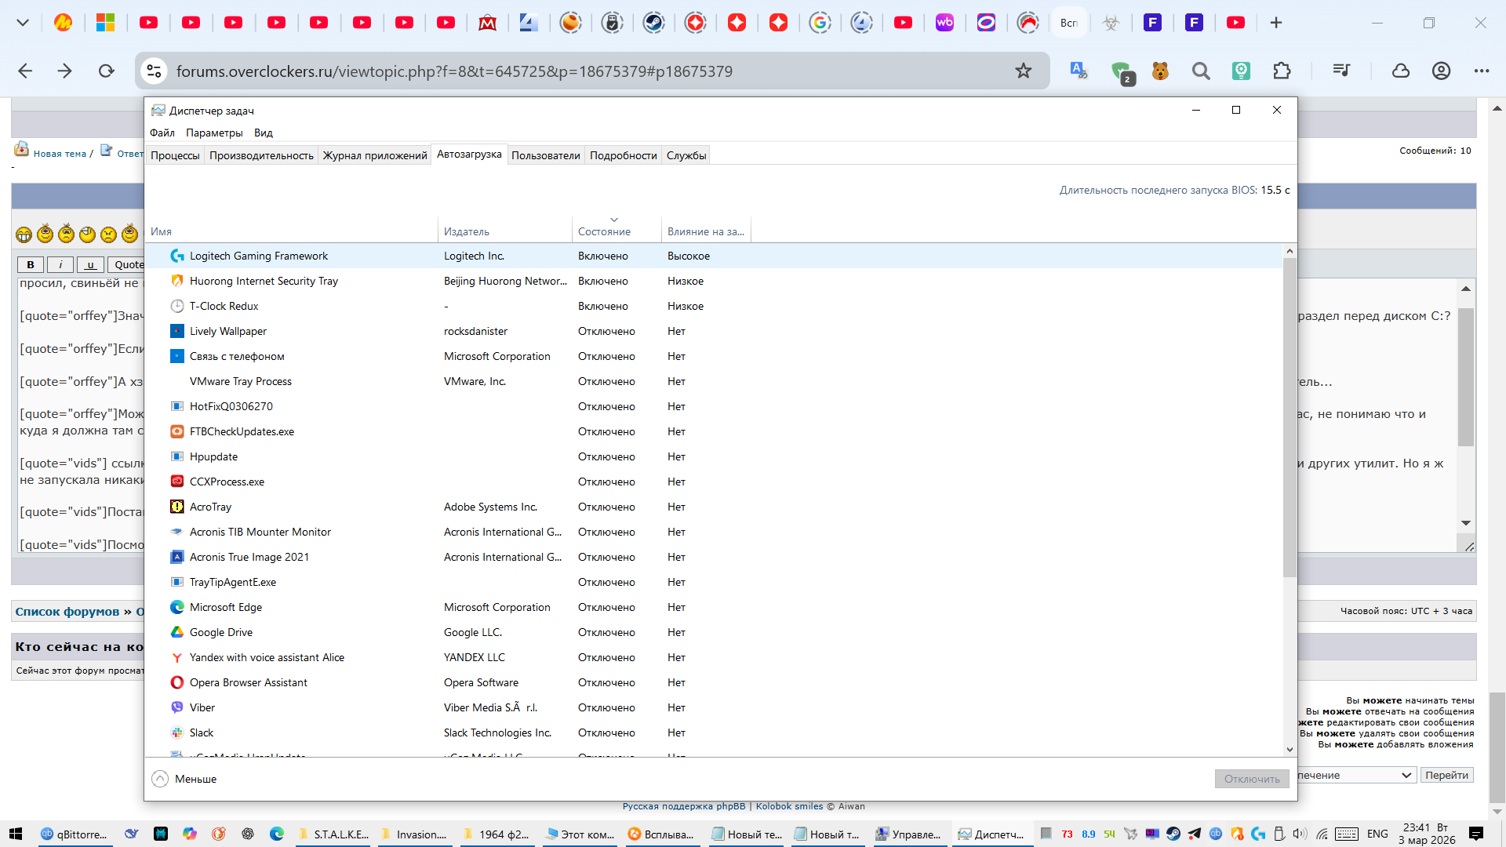Click the Состояние column sort chevron
The height and width of the screenshot is (847, 1506).
click(614, 220)
